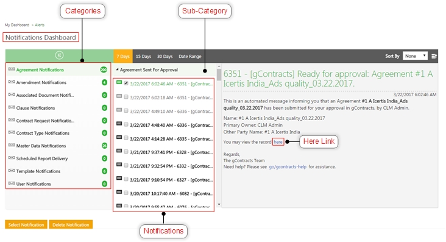Click message icon of 3/22/2017 4:49:10 AM notification
Image resolution: width=446 pixels, height=242 pixels.
(x=119, y=110)
